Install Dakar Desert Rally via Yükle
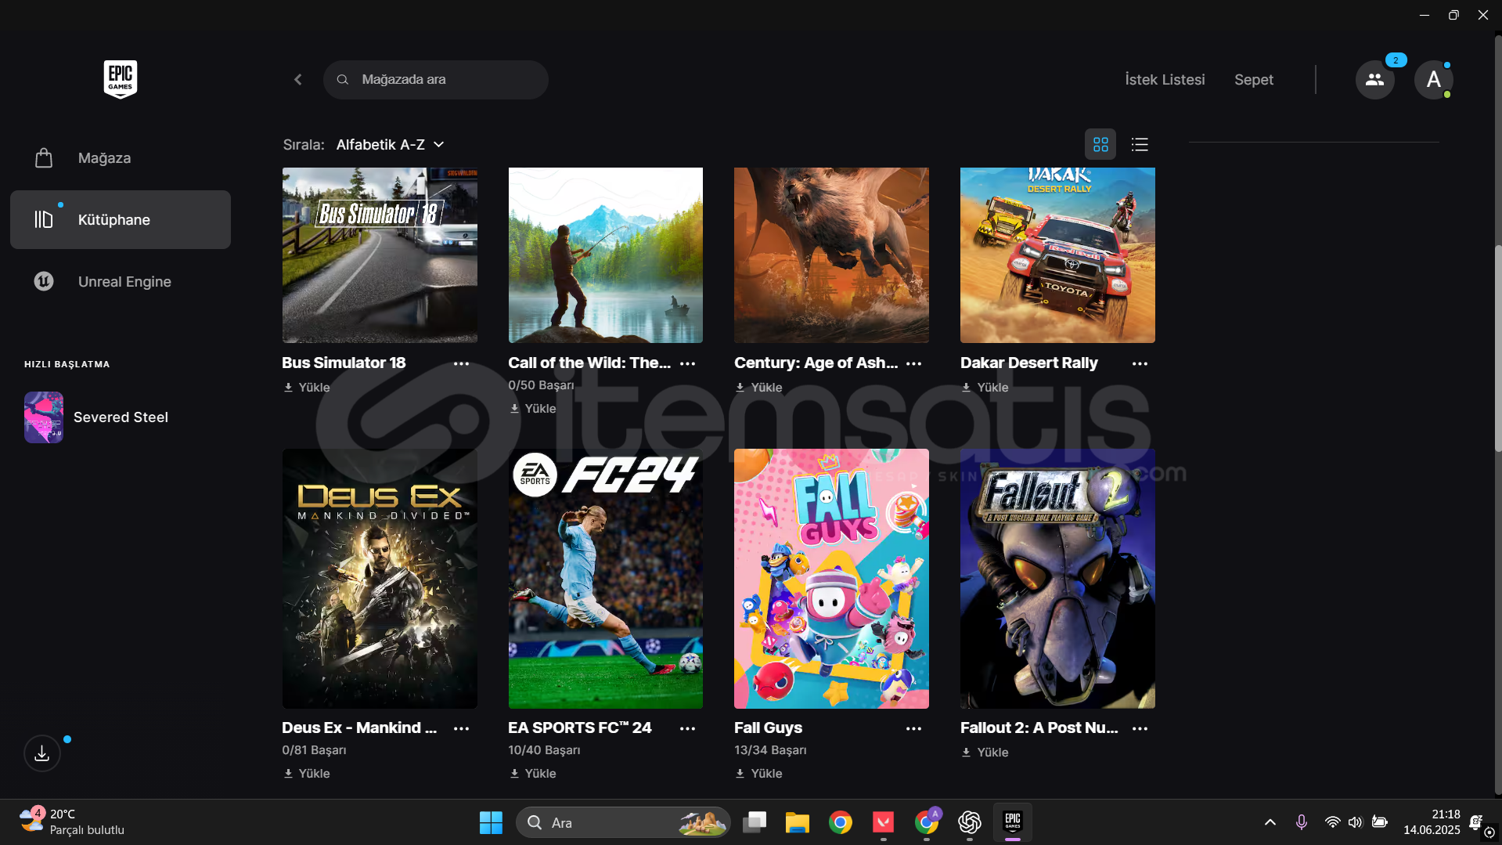 click(x=985, y=388)
